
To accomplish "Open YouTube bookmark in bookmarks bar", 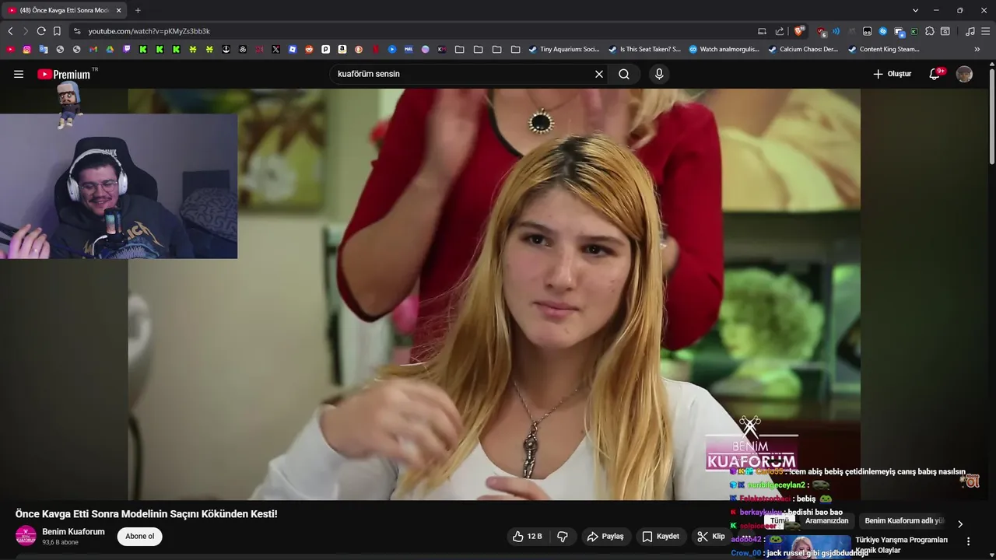I will 10,49.
